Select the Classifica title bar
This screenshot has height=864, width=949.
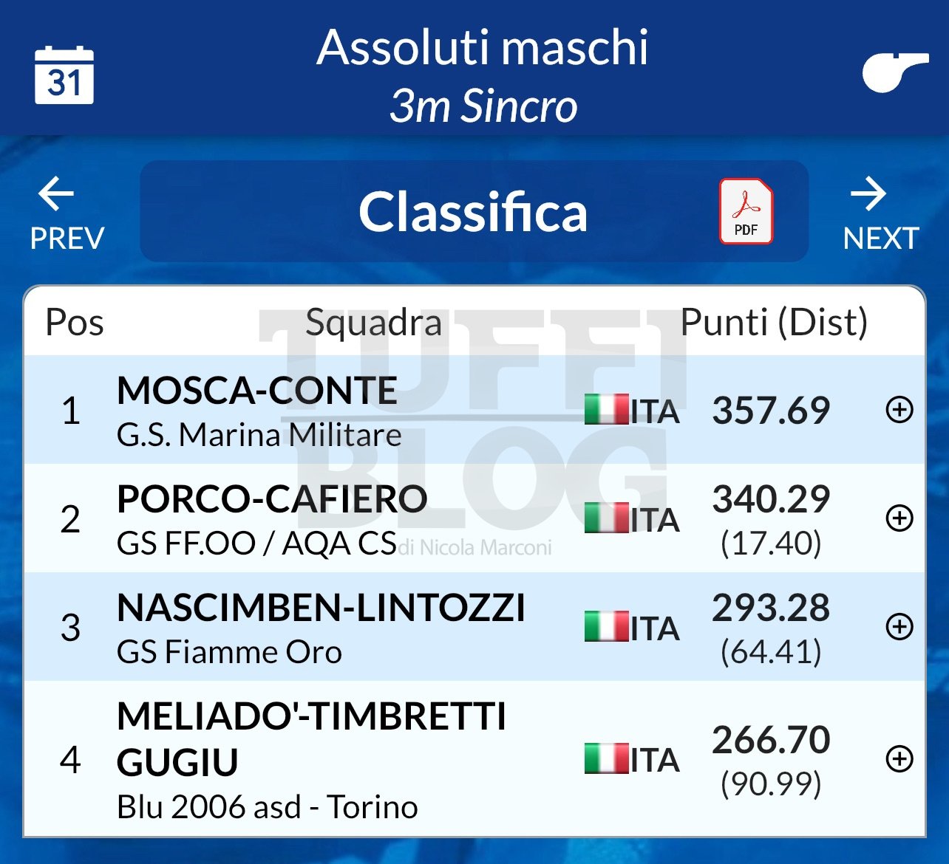pos(474,211)
